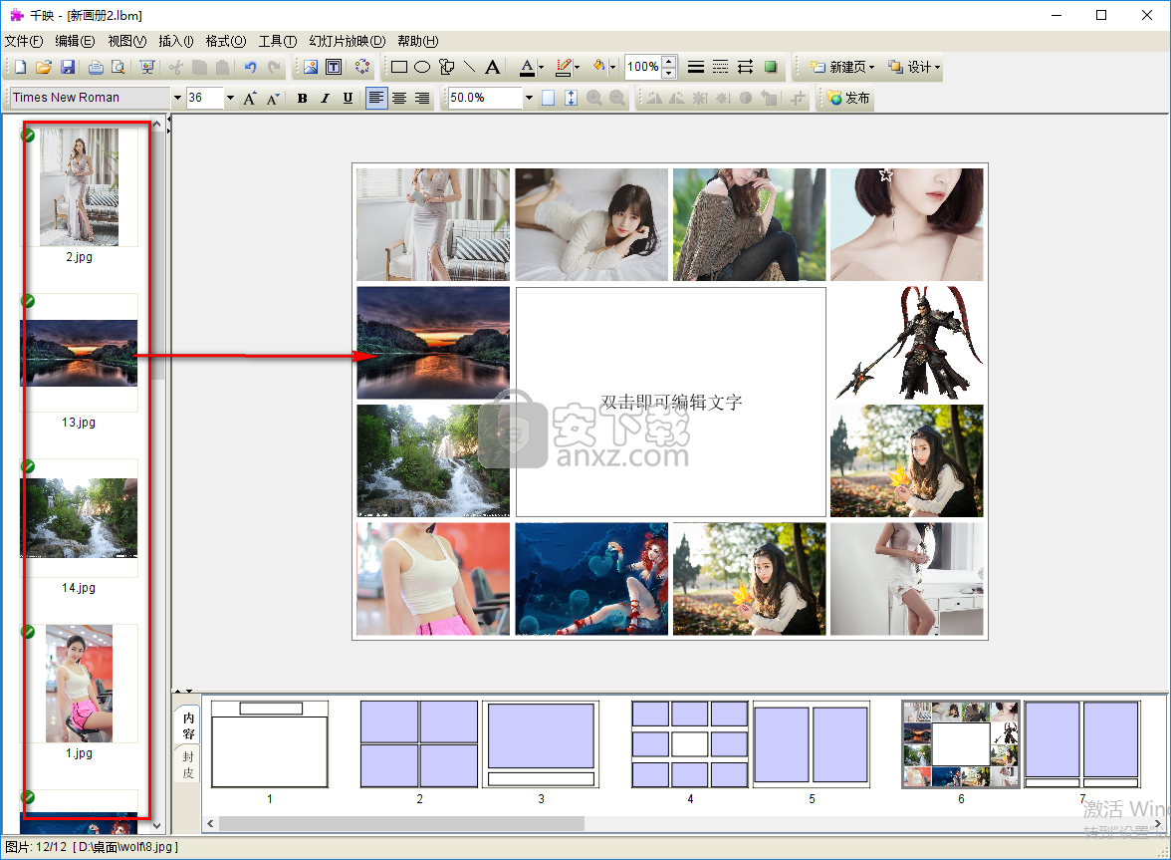
Task: Open the font name dropdown arrow
Action: [x=177, y=98]
